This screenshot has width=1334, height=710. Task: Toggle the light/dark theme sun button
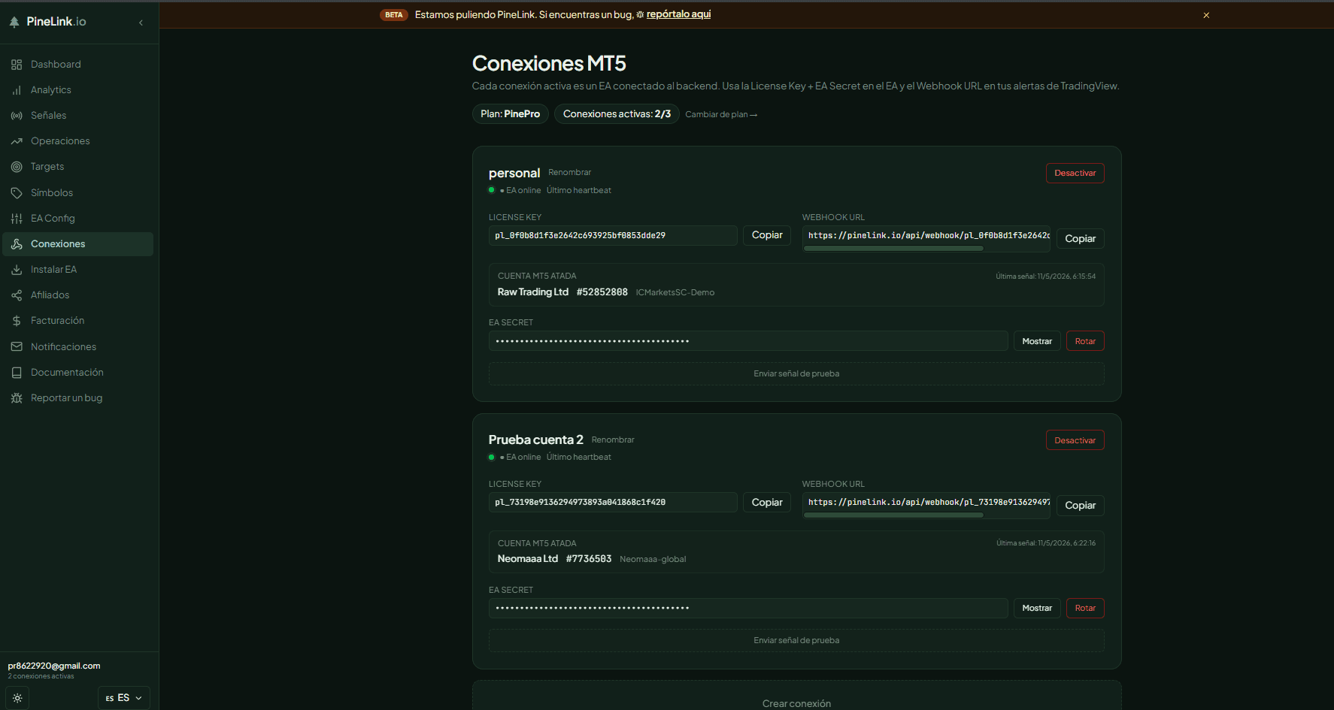click(17, 698)
